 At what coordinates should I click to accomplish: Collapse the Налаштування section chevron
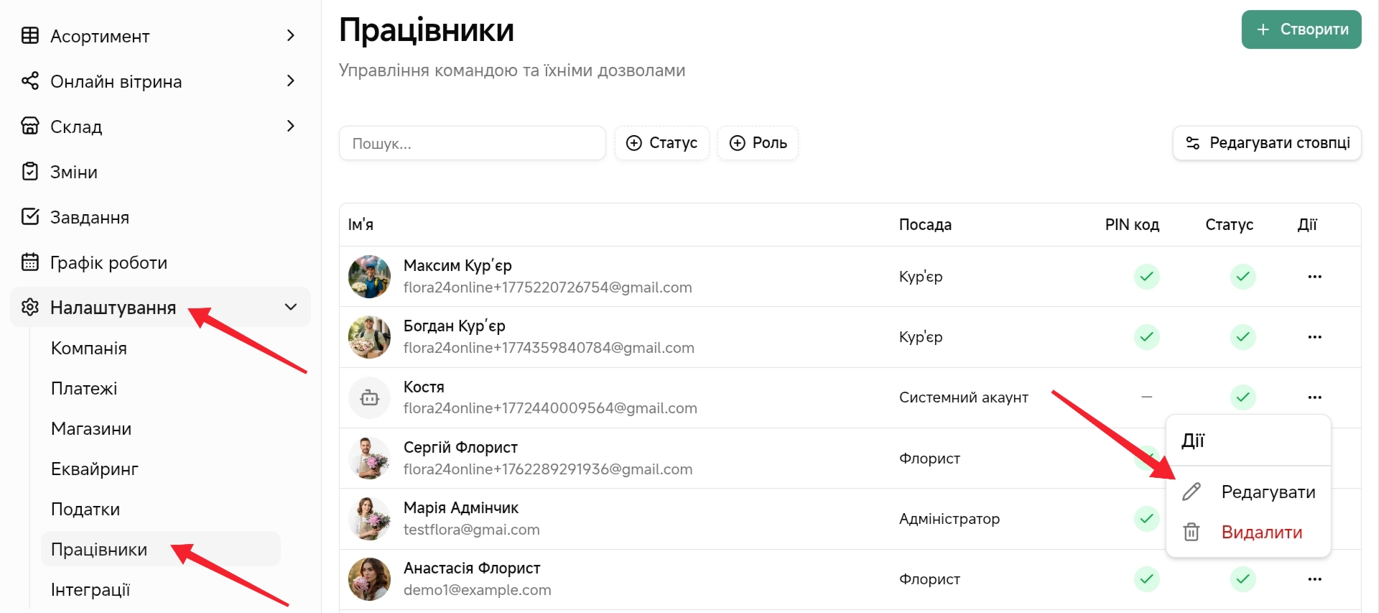[x=291, y=308]
